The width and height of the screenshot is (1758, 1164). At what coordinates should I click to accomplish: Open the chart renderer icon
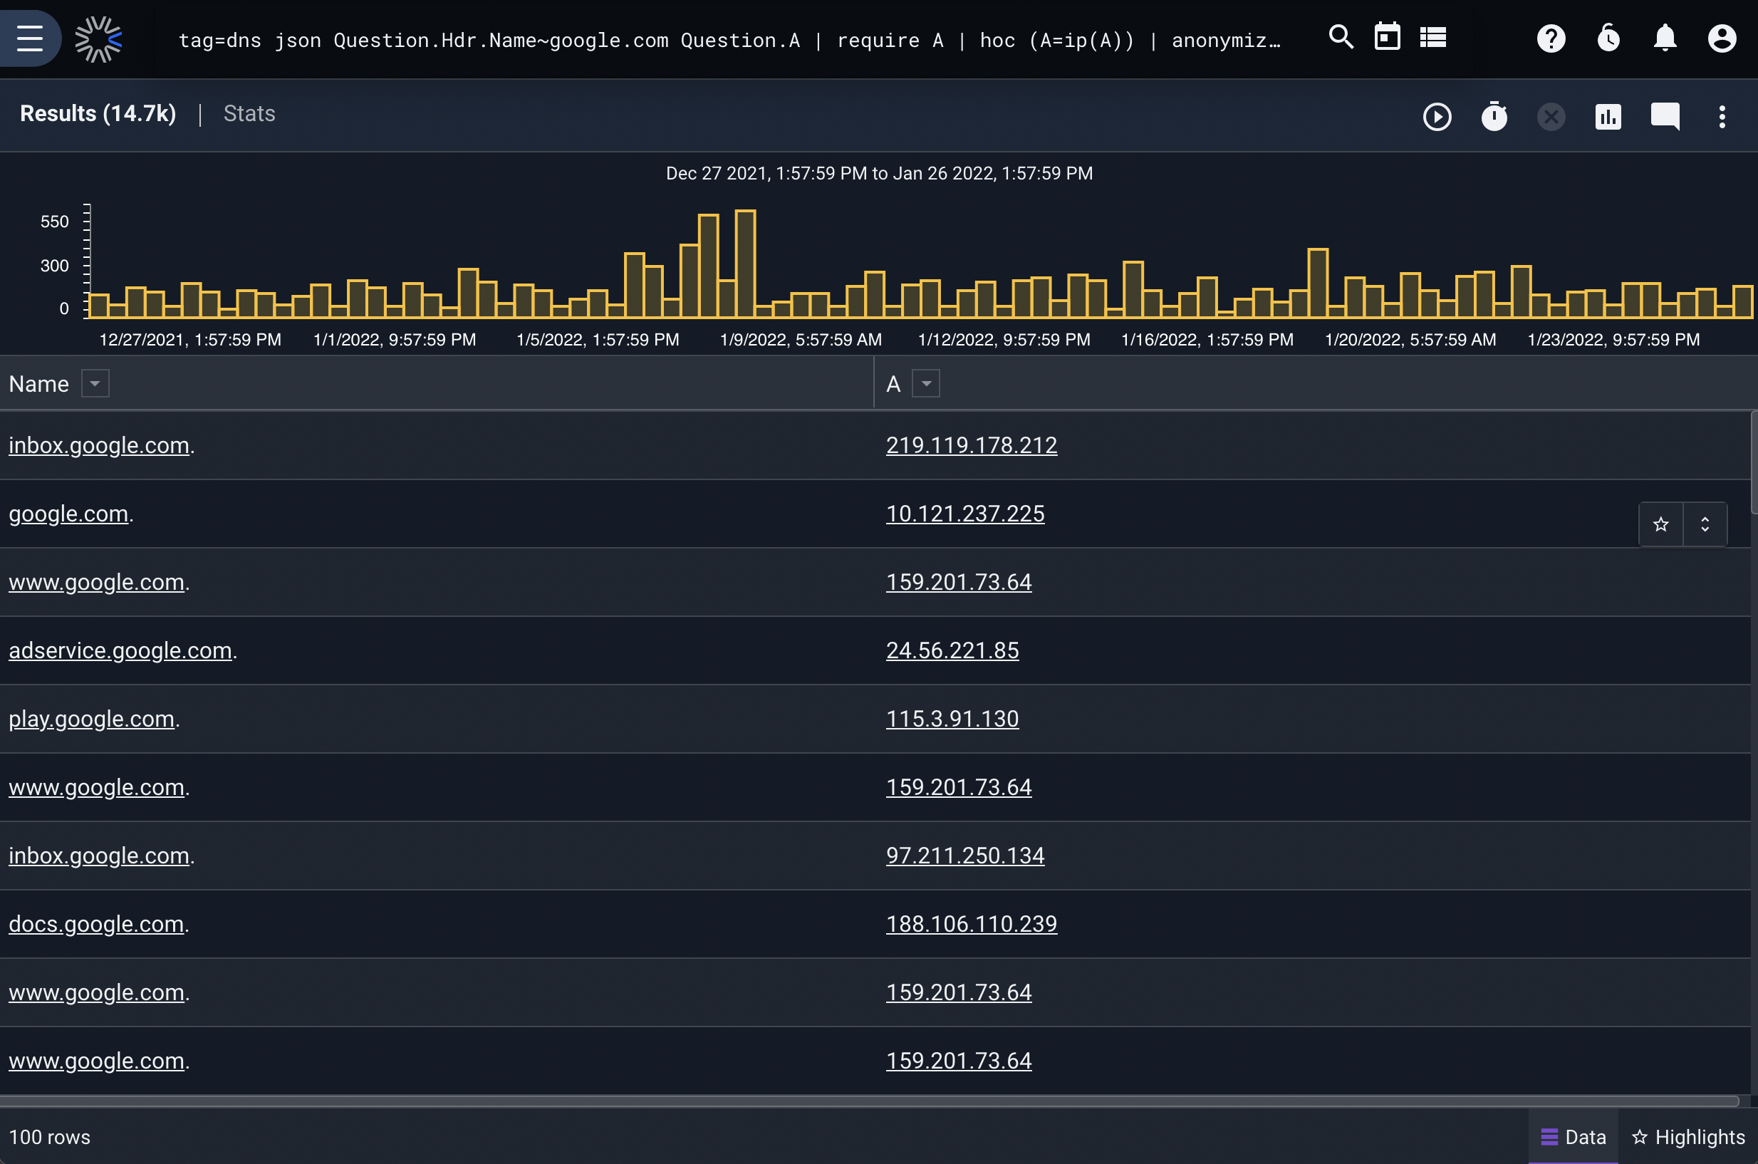coord(1608,117)
